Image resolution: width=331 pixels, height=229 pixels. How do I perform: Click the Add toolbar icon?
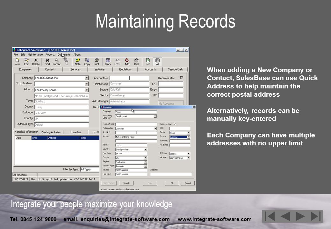coord(127,62)
